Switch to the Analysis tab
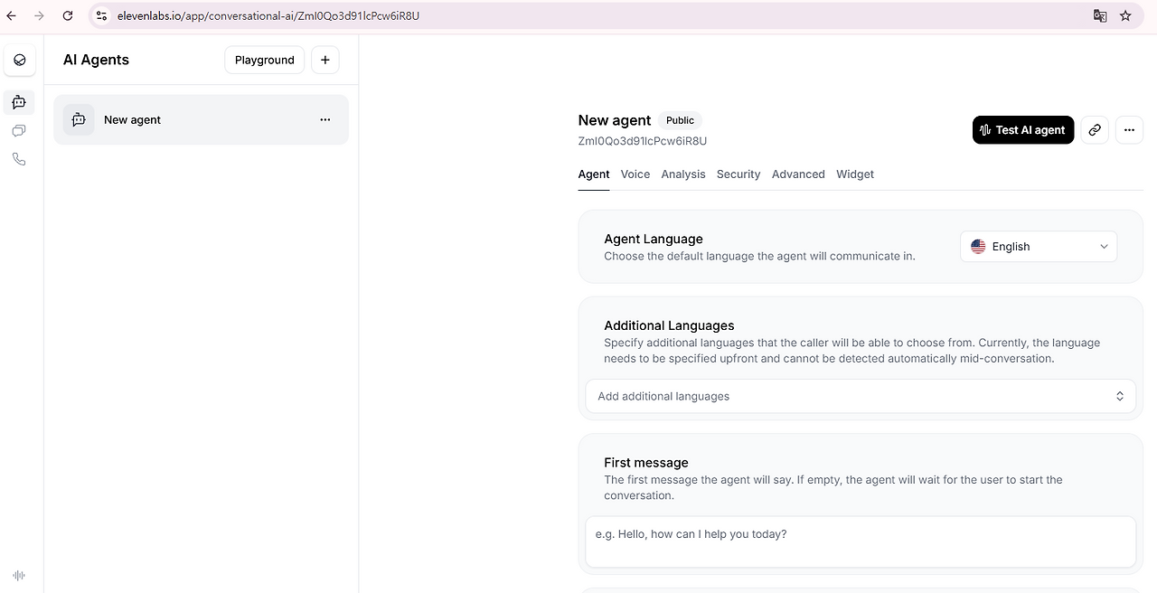This screenshot has height=593, width=1157. 683,174
